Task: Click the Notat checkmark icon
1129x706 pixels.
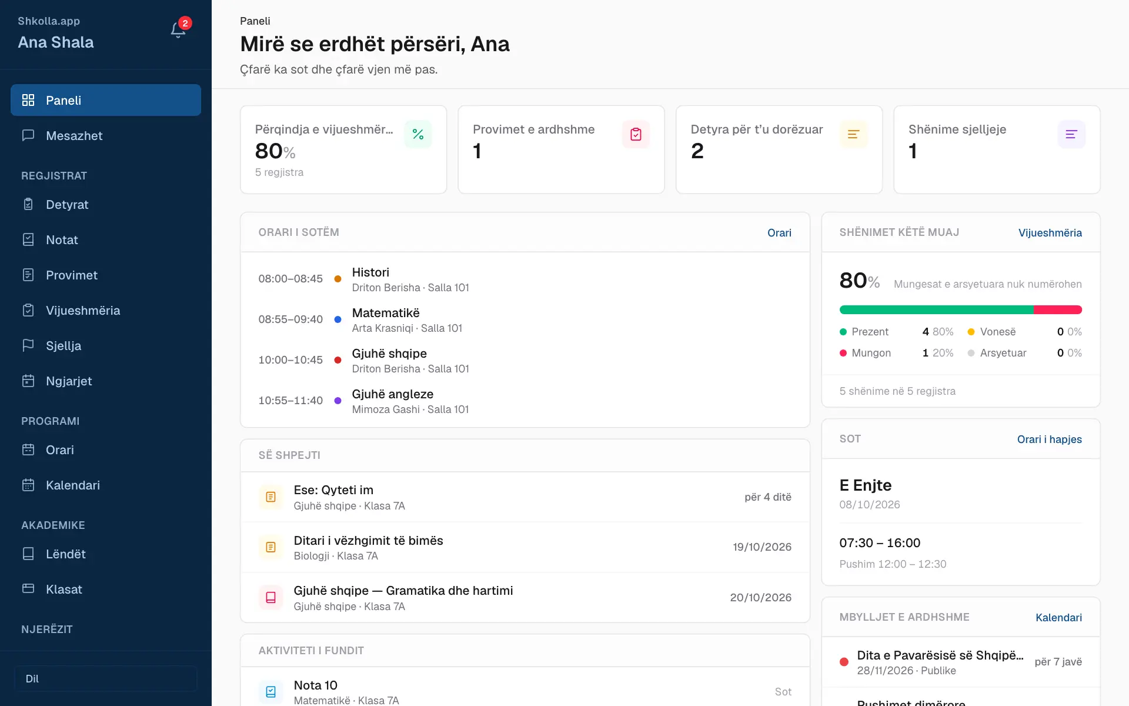Action: tap(28, 239)
